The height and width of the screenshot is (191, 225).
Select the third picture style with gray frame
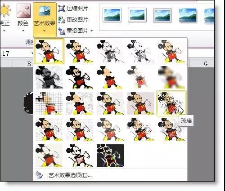pos(162,15)
